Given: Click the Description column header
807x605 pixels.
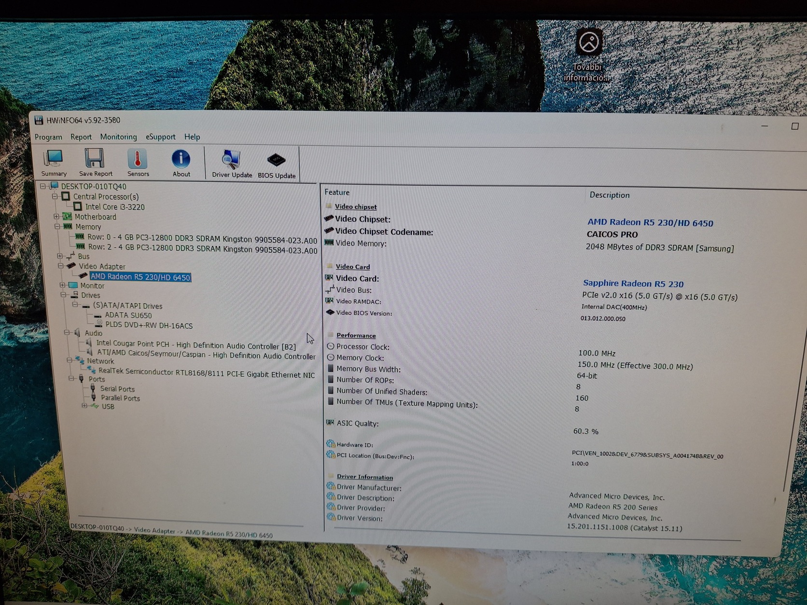Looking at the screenshot, I should click(610, 195).
